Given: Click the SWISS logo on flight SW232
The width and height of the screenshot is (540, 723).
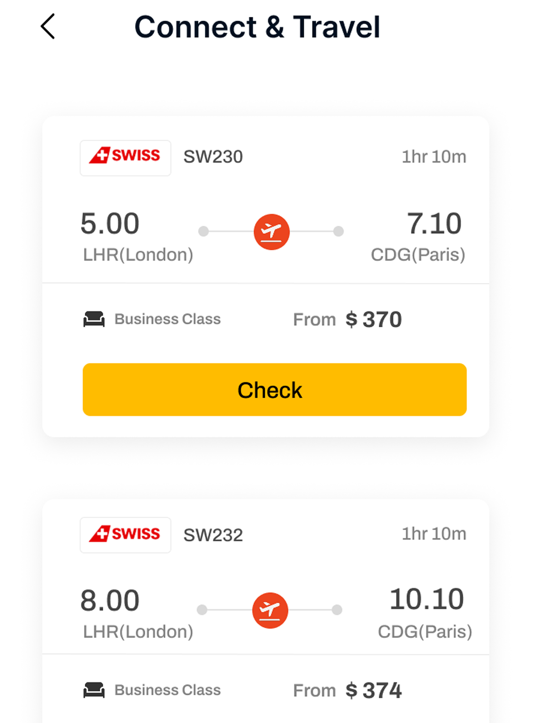Looking at the screenshot, I should pyautogui.click(x=125, y=535).
